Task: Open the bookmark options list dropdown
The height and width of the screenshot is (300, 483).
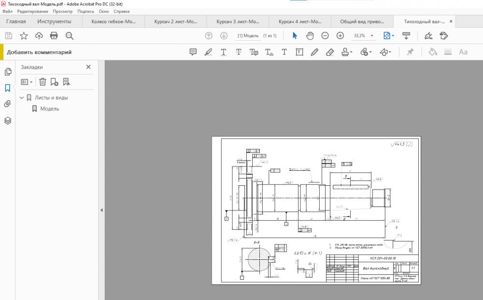Action: click(27, 82)
